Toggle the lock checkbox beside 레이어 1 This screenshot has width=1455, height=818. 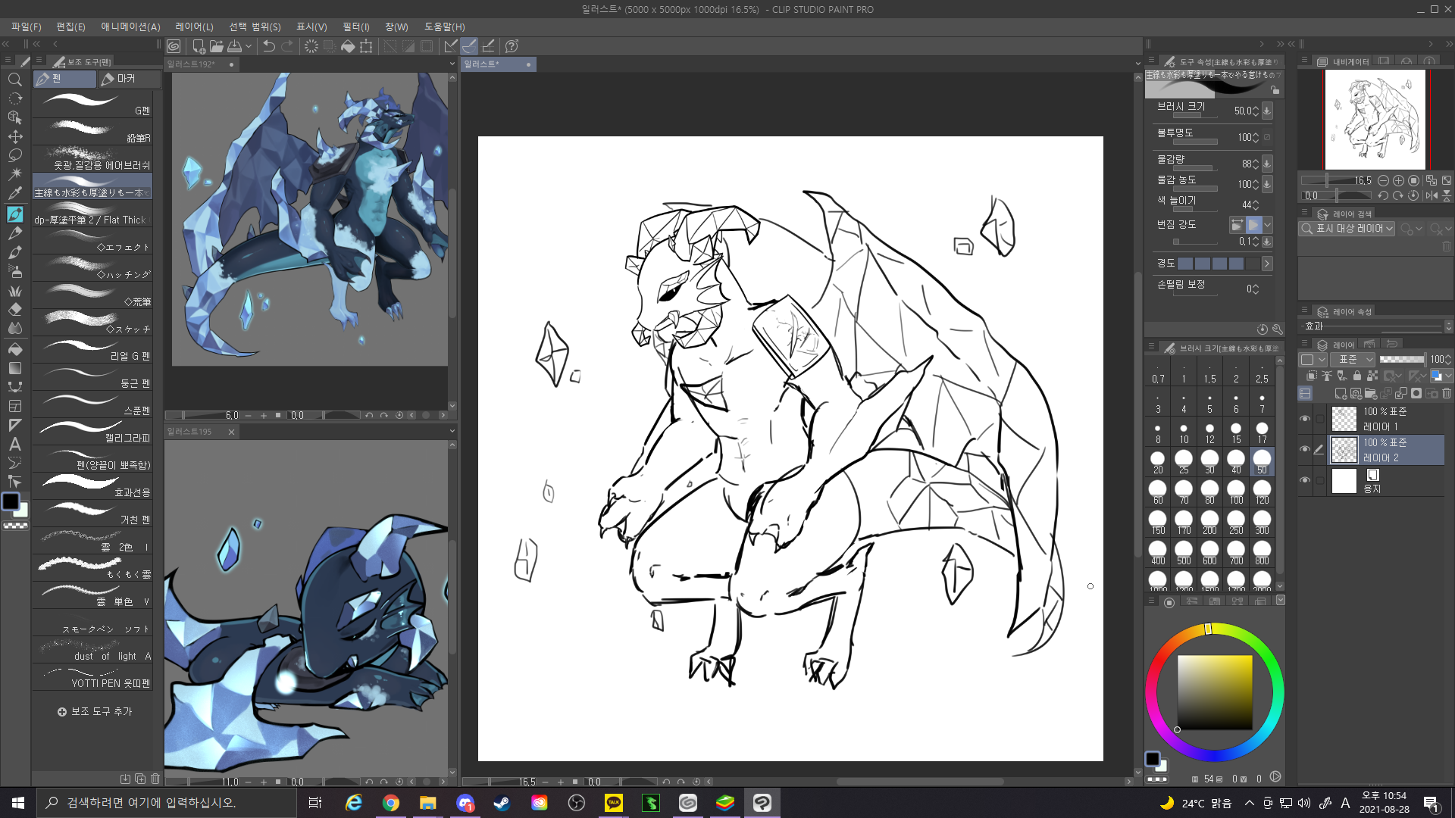coord(1319,419)
